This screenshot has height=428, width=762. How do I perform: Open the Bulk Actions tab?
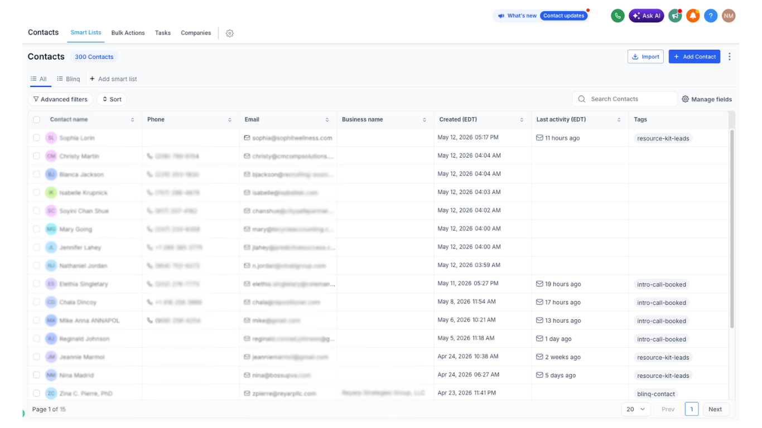coord(128,33)
